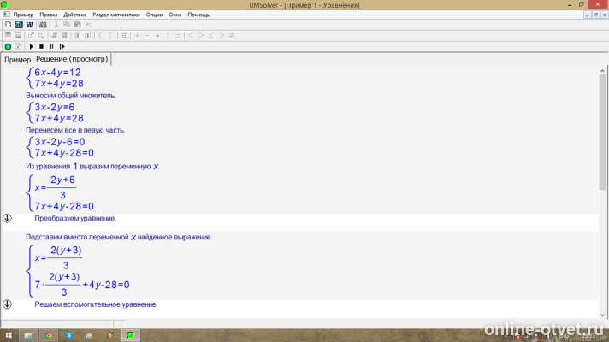This screenshot has width=609, height=342.
Task: Copy with the toolbar copy icon
Action: (x=67, y=25)
